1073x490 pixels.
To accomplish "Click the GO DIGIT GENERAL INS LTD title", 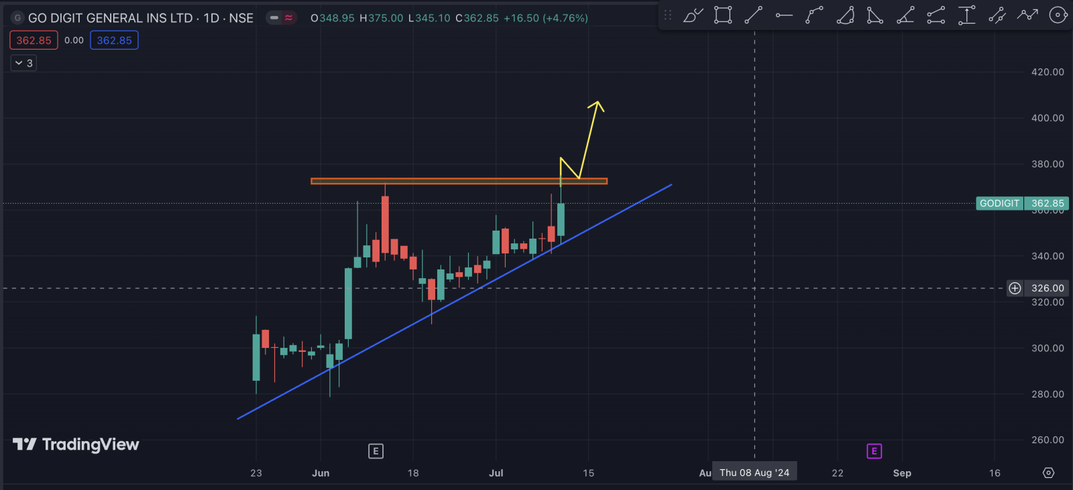I will point(111,18).
